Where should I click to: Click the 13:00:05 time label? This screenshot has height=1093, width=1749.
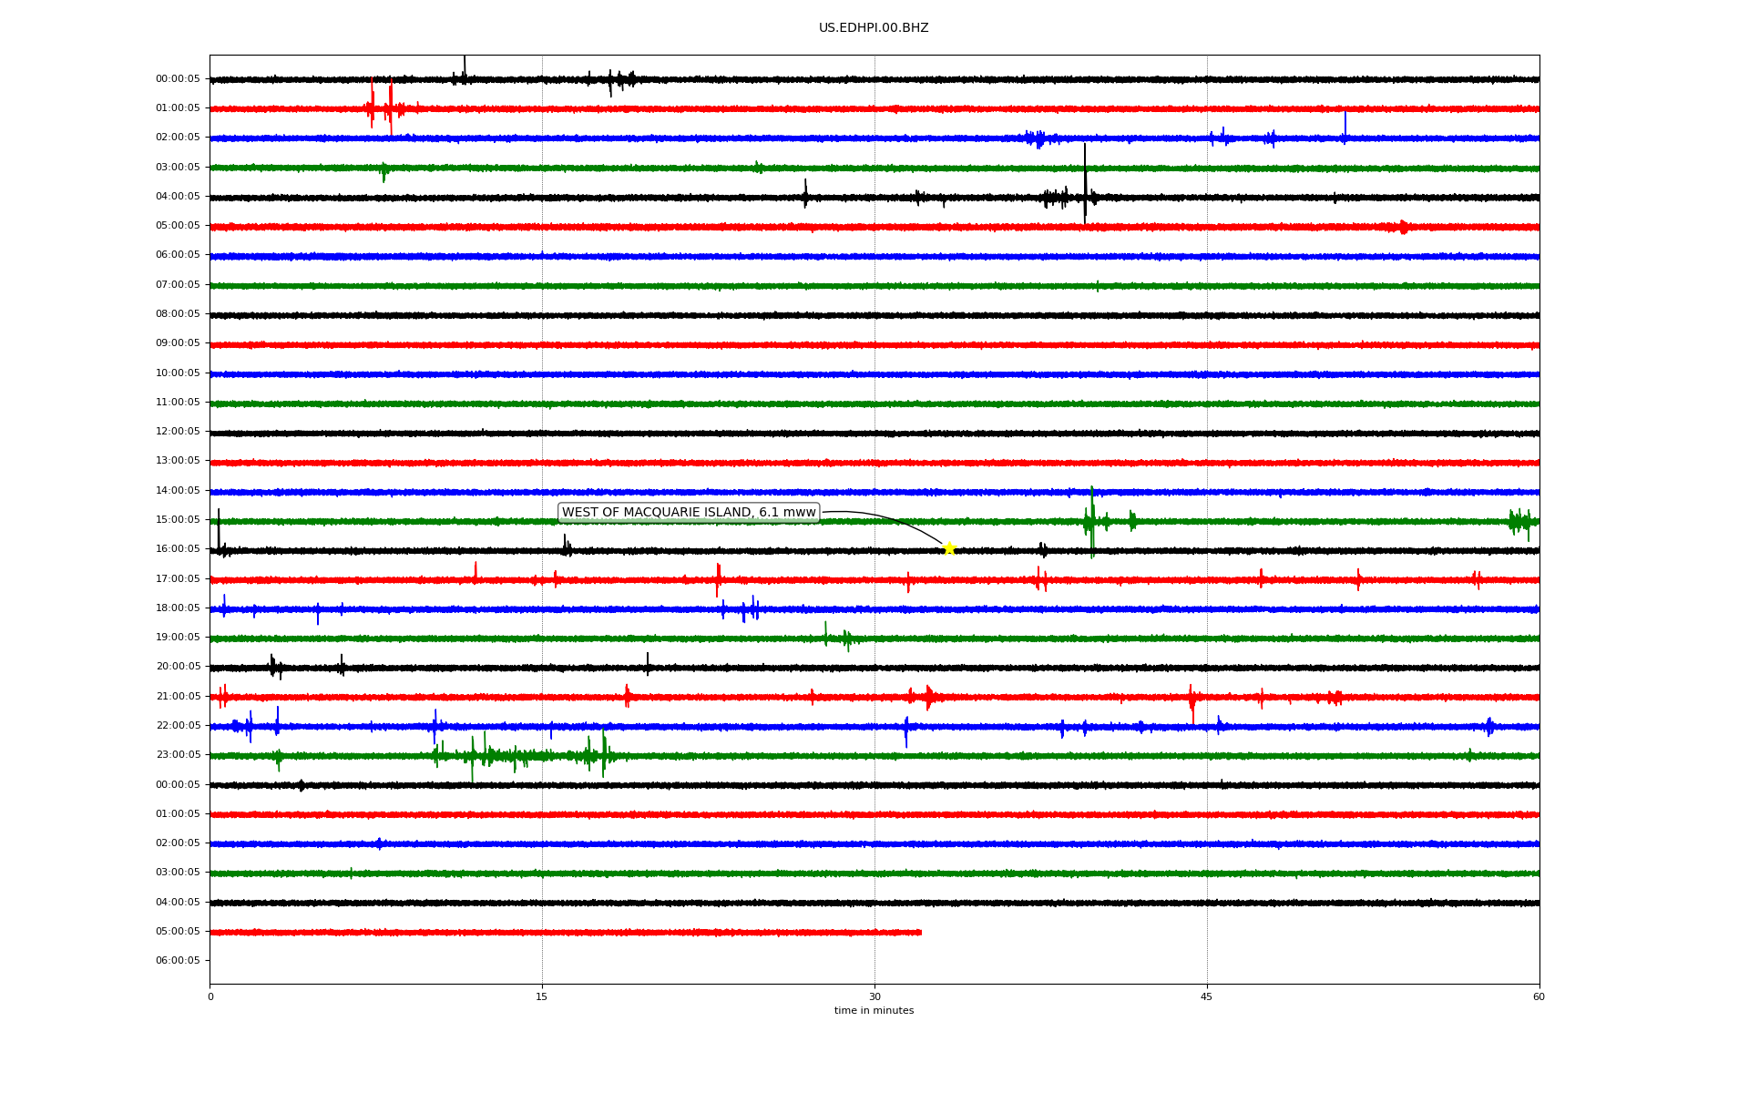pyautogui.click(x=178, y=461)
